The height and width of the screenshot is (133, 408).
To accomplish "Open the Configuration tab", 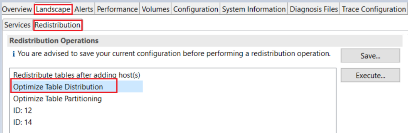I will (x=196, y=9).
